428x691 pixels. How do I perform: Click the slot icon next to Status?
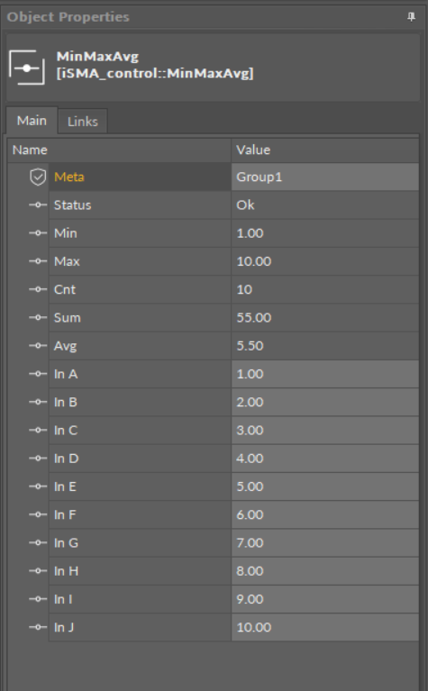(38, 205)
